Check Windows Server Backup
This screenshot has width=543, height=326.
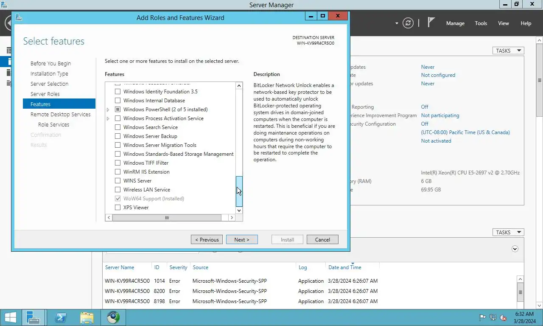tap(118, 136)
